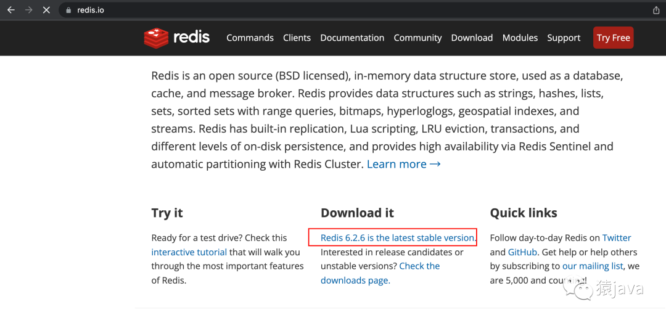Click the Try Free button
The width and height of the screenshot is (666, 320).
pos(614,38)
